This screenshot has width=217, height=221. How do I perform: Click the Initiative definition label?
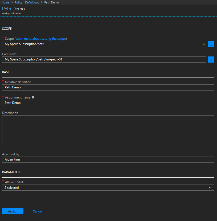(x=18, y=82)
